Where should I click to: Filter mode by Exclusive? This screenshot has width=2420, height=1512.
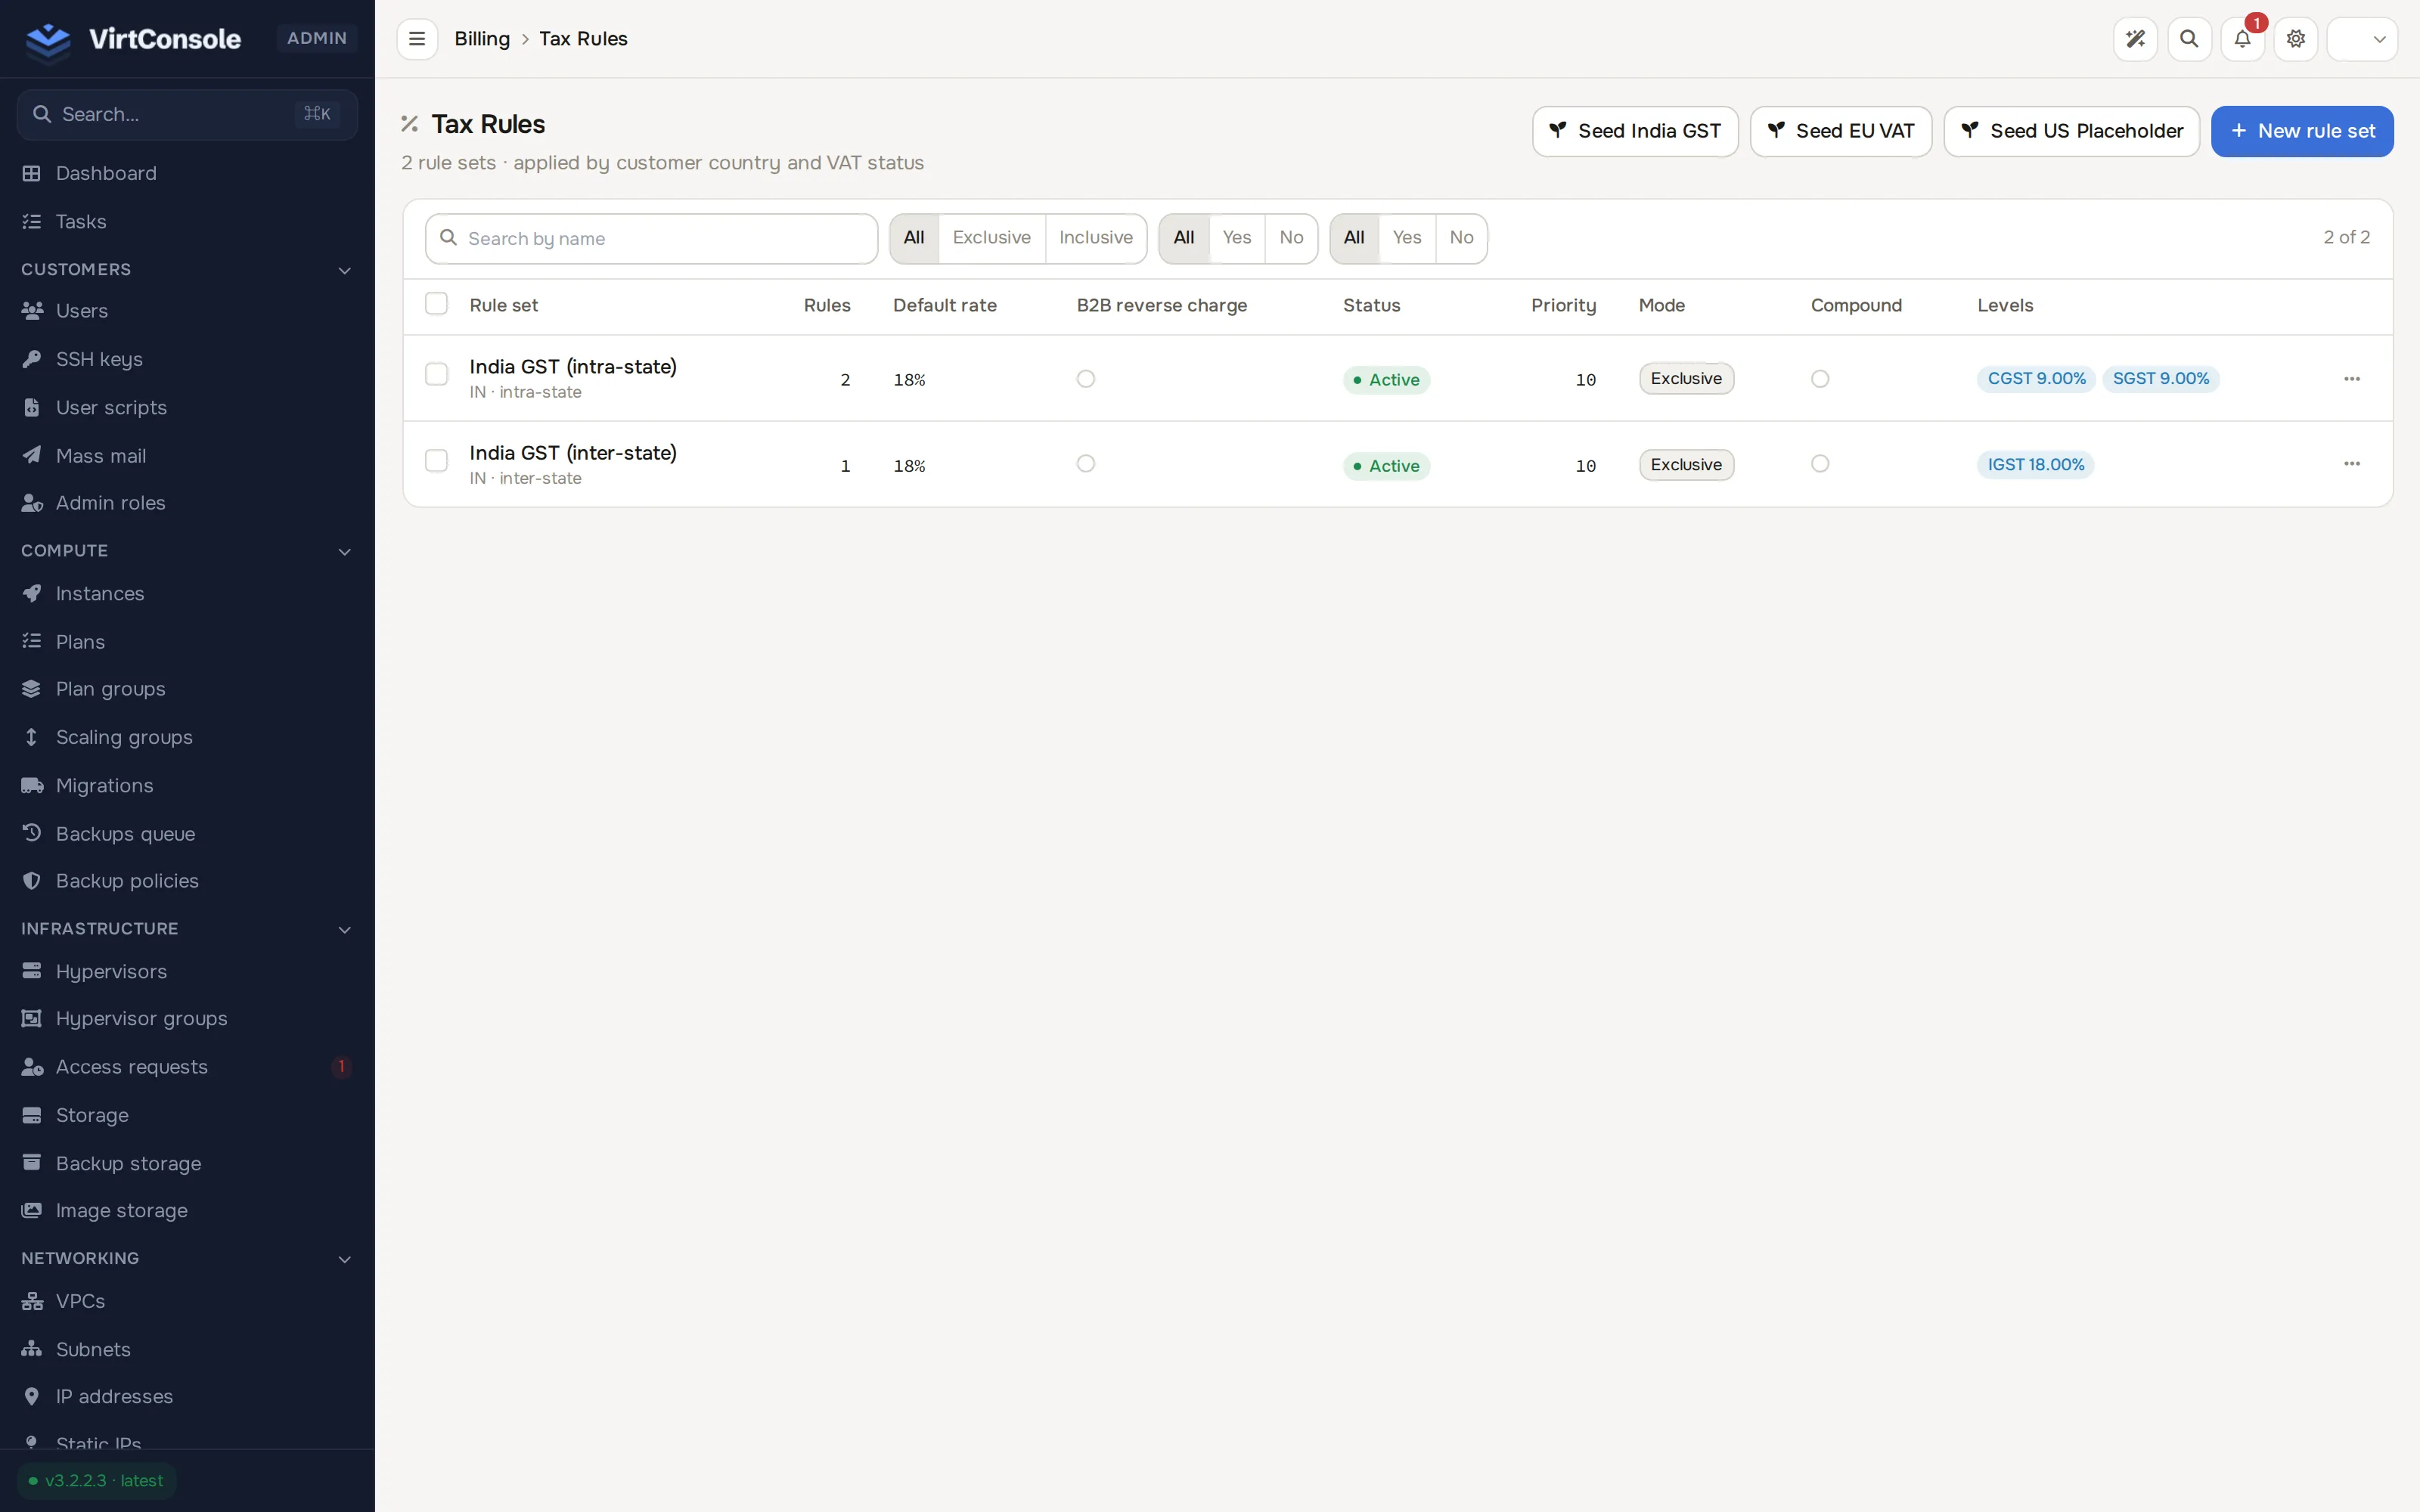coord(991,238)
